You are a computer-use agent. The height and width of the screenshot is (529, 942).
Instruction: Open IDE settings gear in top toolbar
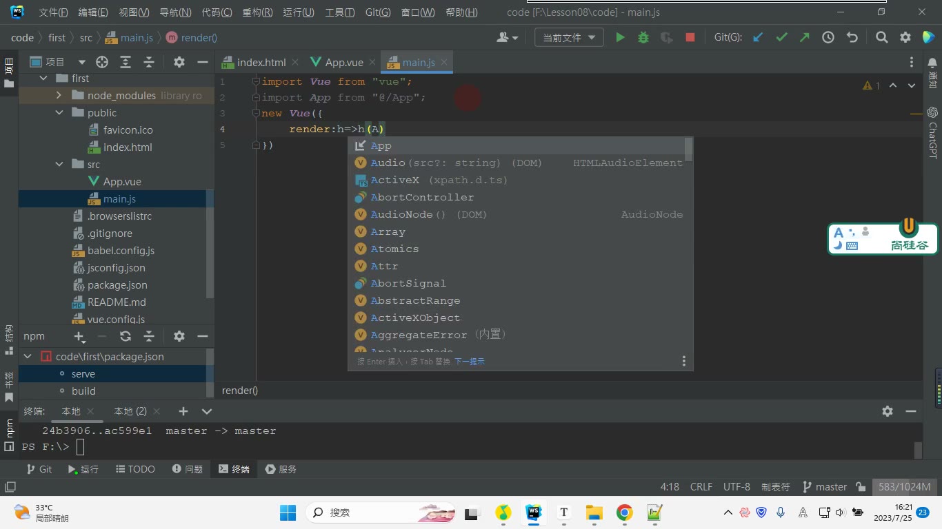pos(905,38)
